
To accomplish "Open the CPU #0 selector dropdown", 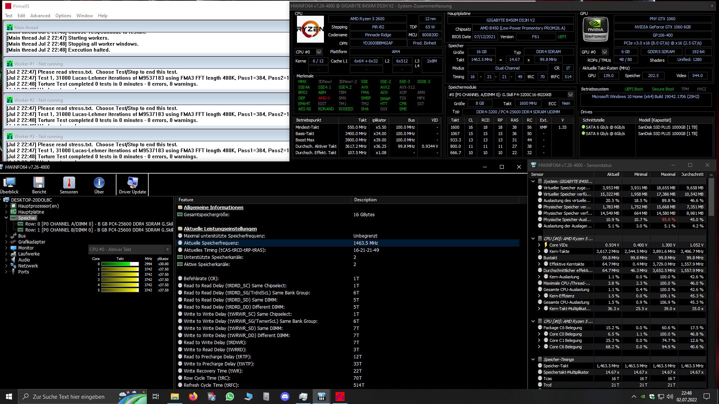I will pyautogui.click(x=319, y=52).
